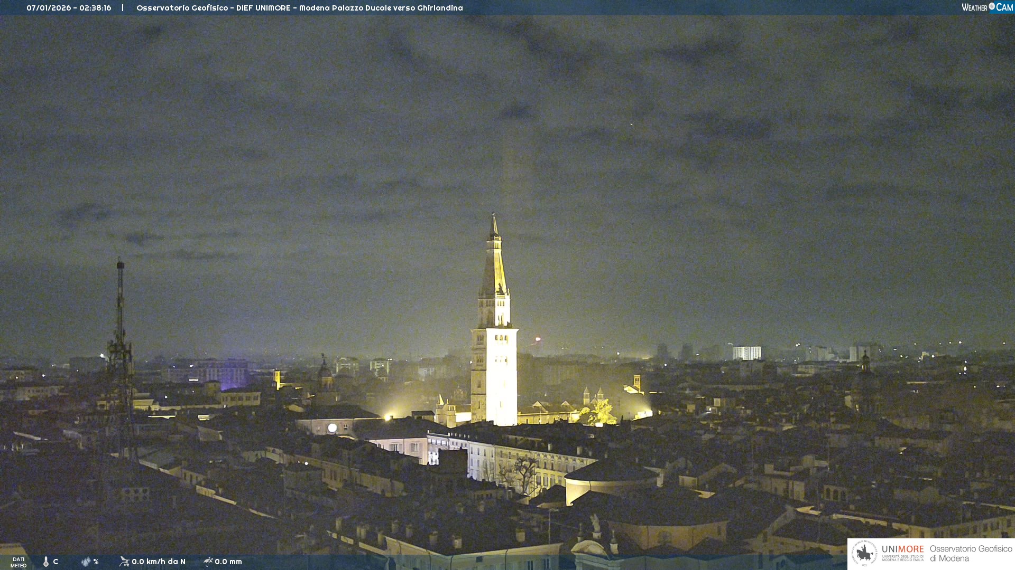This screenshot has width=1015, height=570.
Task: Click the illuminated Ghirlandina tower
Action: (x=494, y=359)
